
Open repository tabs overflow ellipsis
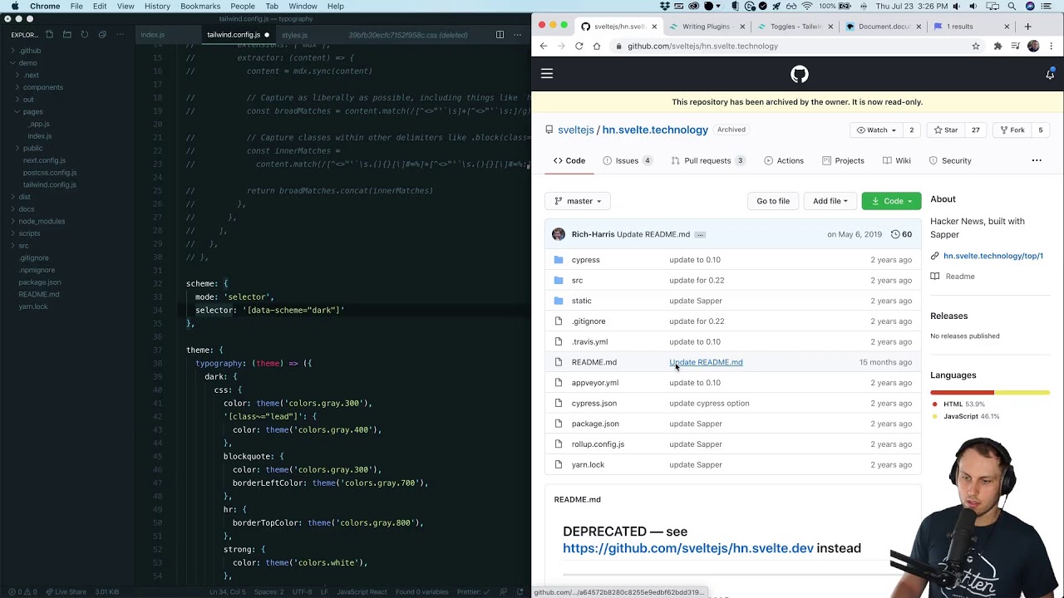click(x=1037, y=160)
